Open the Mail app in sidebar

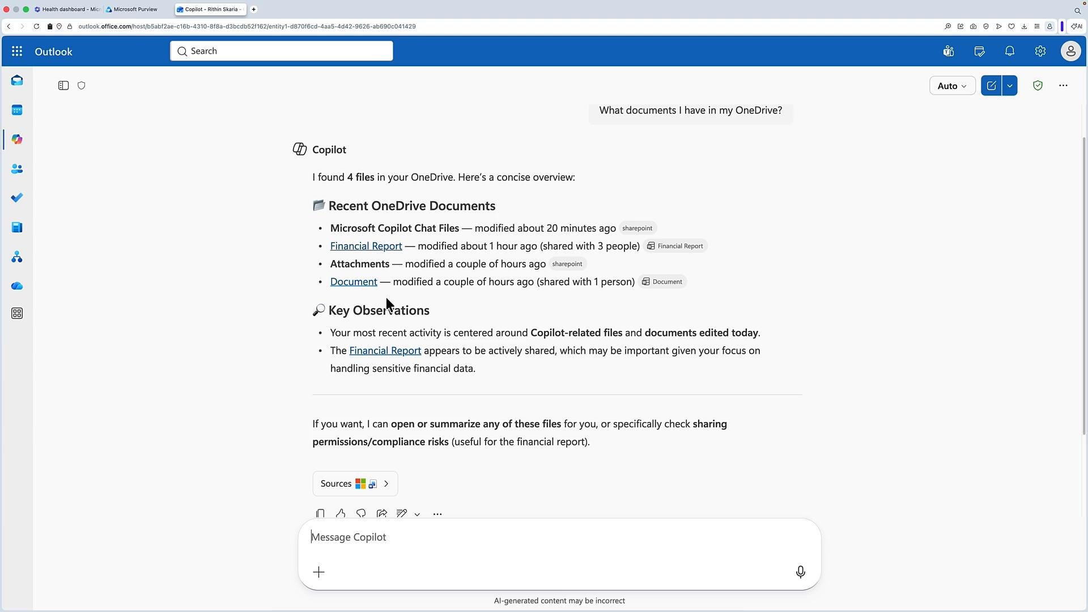(17, 80)
